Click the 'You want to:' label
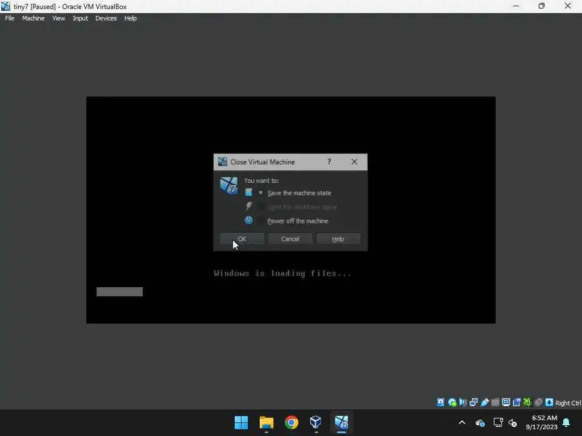 tap(261, 181)
